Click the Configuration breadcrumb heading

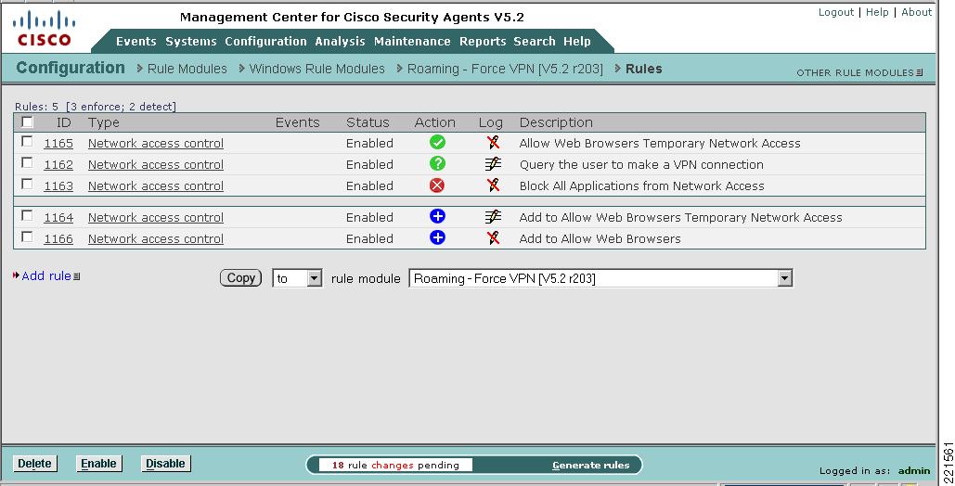71,69
